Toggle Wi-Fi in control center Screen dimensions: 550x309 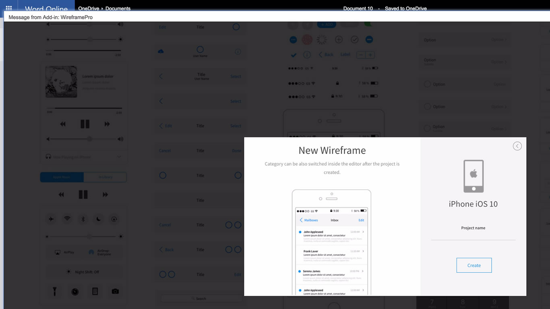coord(67,219)
